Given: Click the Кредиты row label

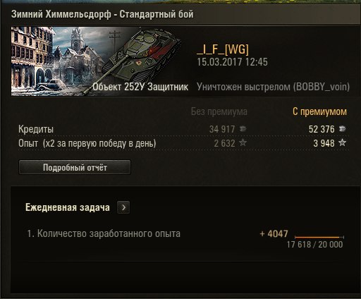Looking at the screenshot, I should (36, 129).
